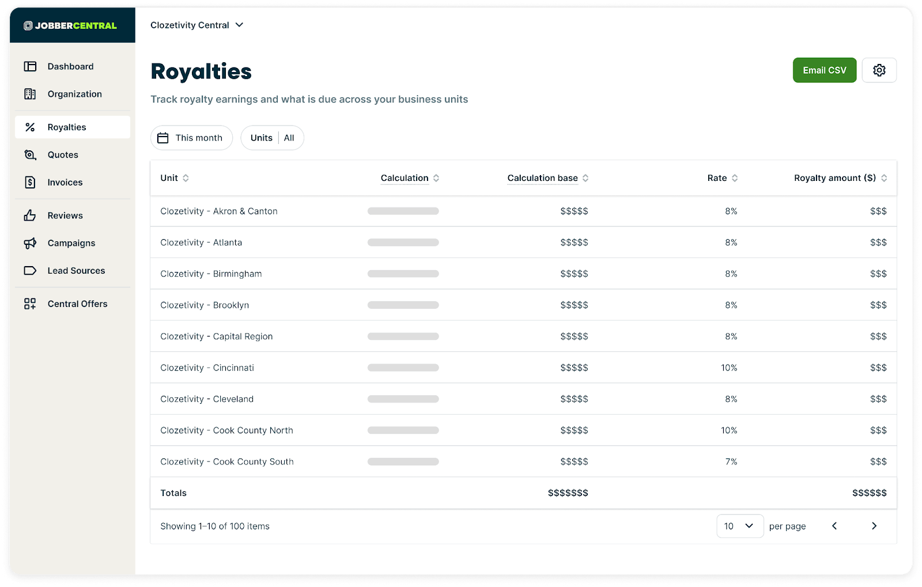
Task: Select the Reviews thumbs-up icon
Action: (31, 215)
